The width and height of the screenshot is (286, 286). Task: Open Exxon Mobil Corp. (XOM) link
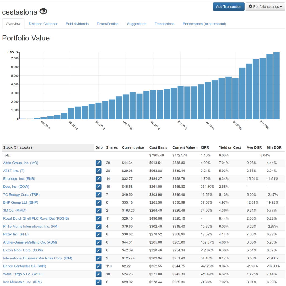(x=23, y=251)
